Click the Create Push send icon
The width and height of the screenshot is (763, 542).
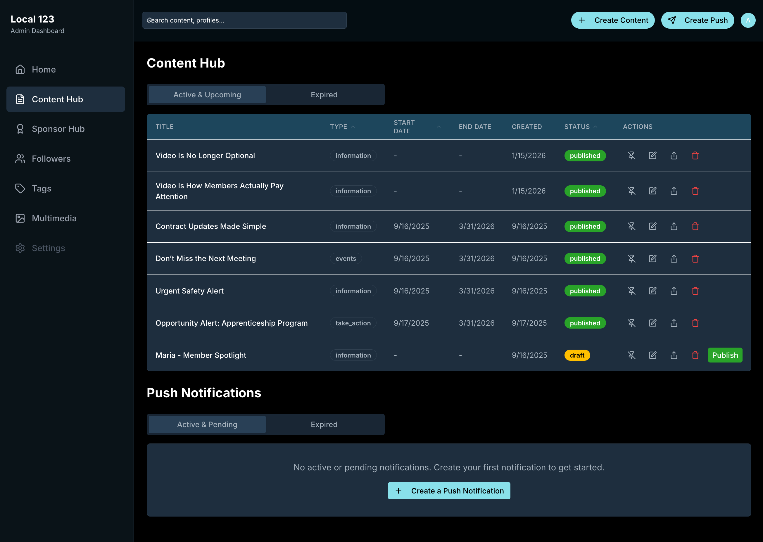click(x=672, y=20)
